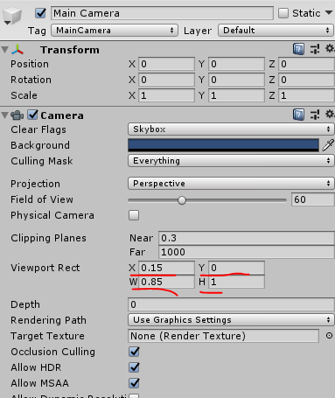
Task: Click Rotation Z field
Action: coord(306,80)
